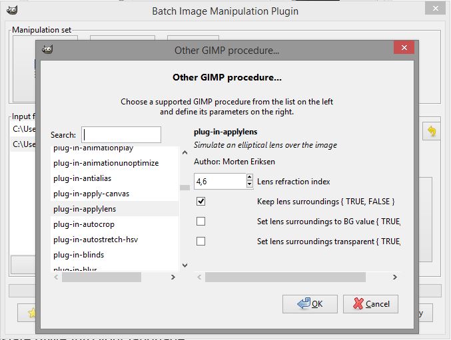Enable Set lens surroundings to BG value
This screenshot has width=451, height=340.
coord(201,222)
